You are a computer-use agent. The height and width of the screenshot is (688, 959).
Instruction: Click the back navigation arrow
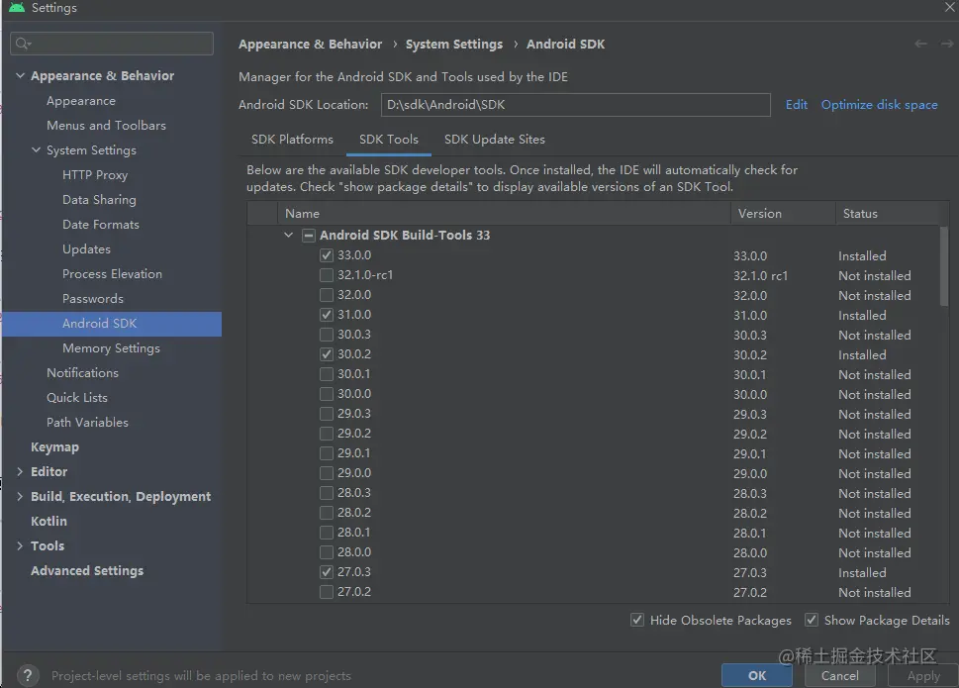[x=920, y=44]
